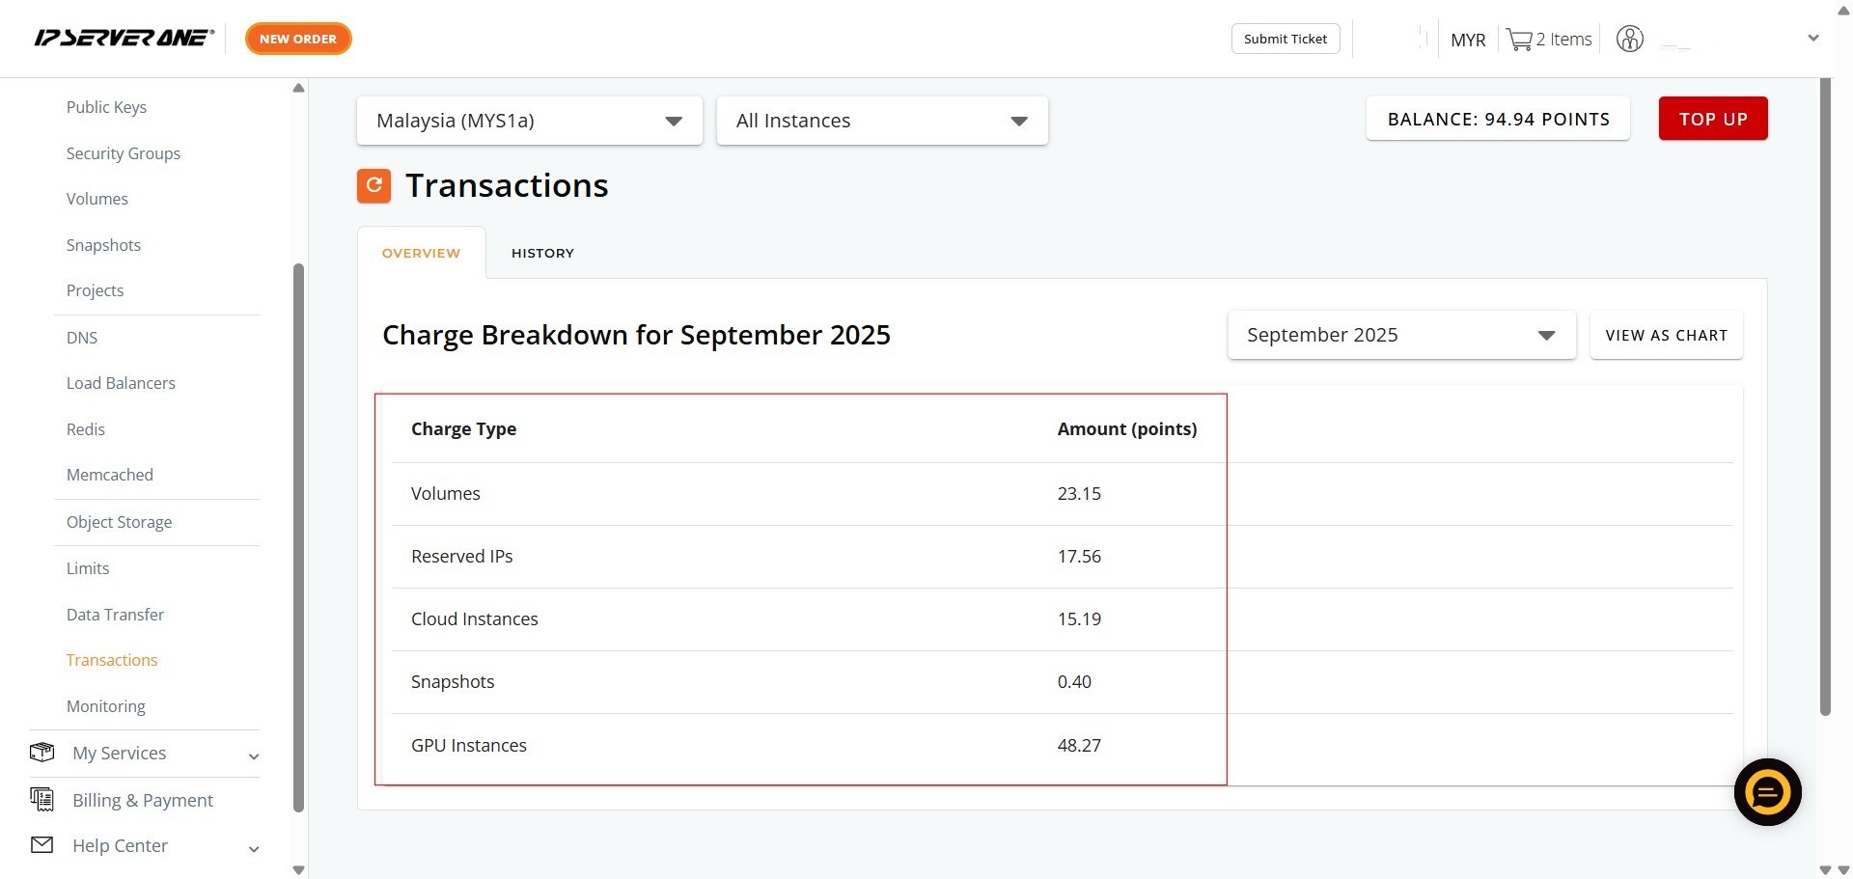Screen dimensions: 1853x879
Task: Open the September 2025 month dropdown
Action: [1400, 335]
